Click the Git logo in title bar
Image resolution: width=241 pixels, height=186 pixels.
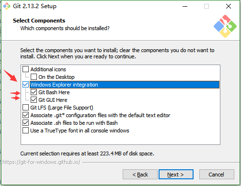pos(7,6)
